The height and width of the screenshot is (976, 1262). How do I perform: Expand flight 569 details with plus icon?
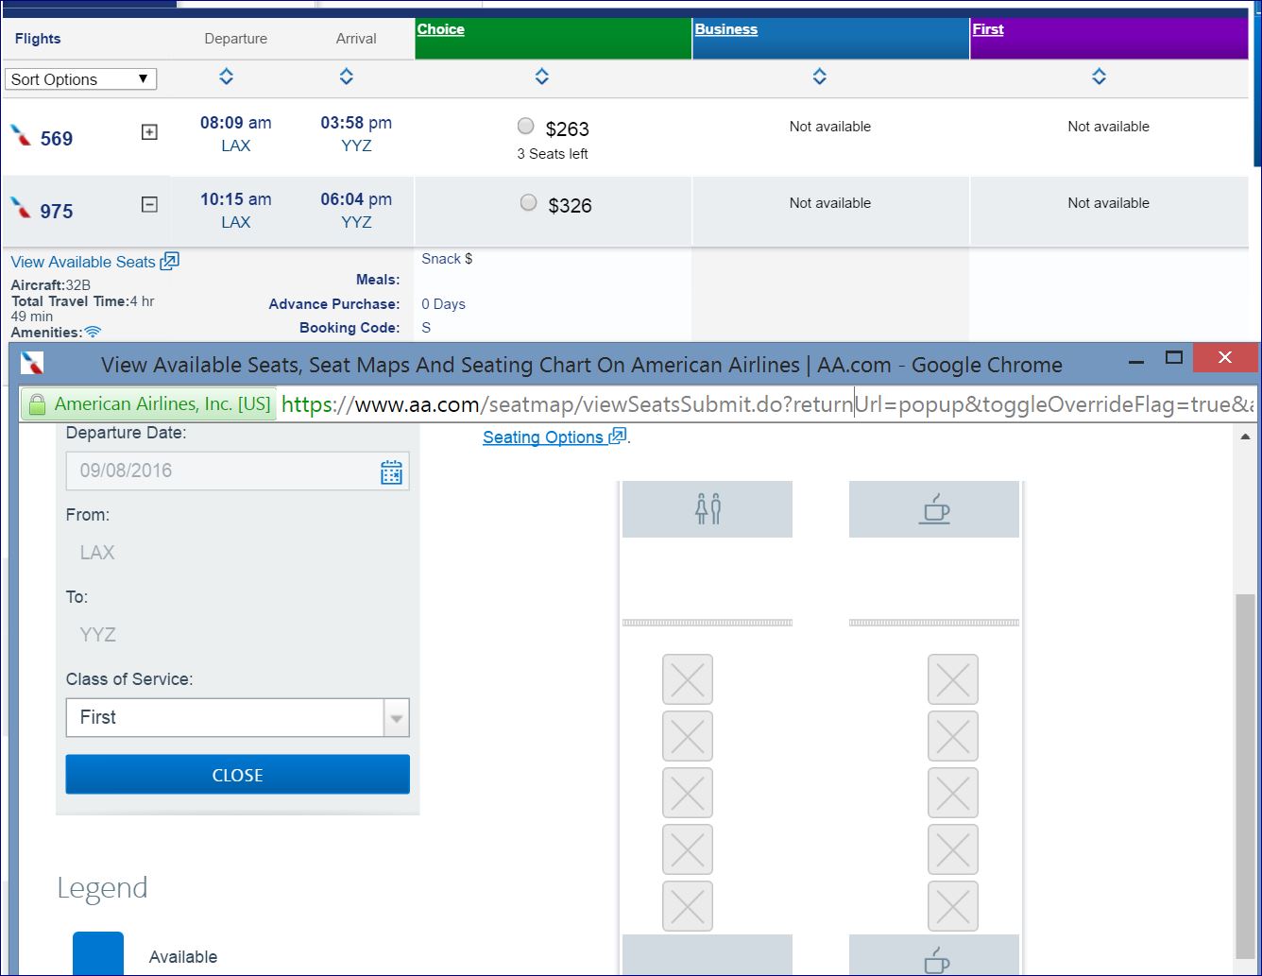[x=149, y=132]
